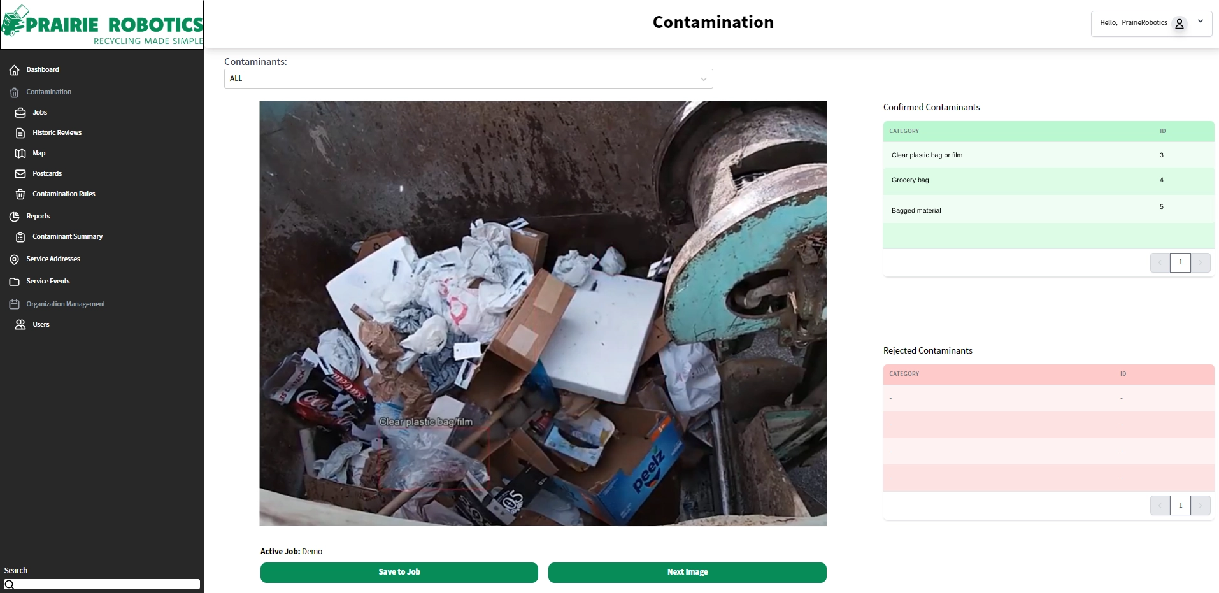This screenshot has width=1219, height=593.
Task: Navigate to Postcards
Action: coord(47,173)
